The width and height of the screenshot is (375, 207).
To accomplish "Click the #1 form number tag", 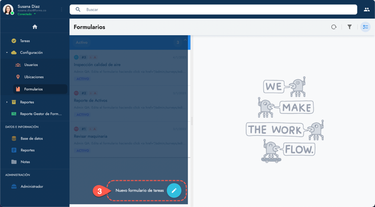I will (x=84, y=129).
